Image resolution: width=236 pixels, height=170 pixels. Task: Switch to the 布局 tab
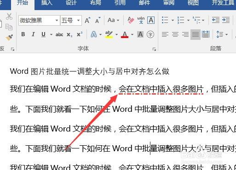(95, 3)
